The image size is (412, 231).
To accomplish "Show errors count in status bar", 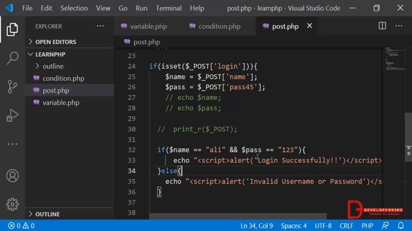I will coord(14,226).
